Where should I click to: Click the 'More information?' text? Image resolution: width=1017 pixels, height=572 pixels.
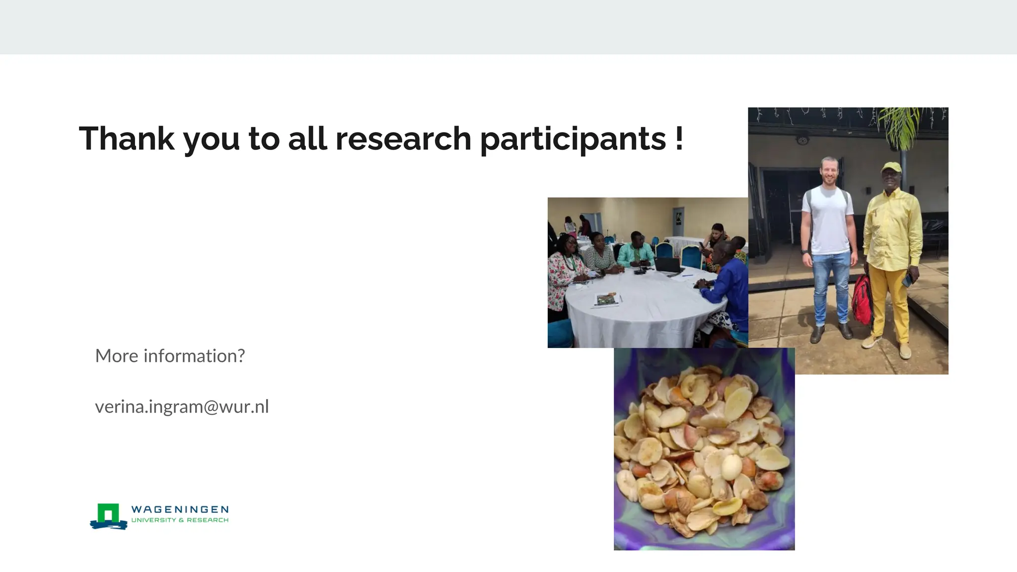[170, 356]
